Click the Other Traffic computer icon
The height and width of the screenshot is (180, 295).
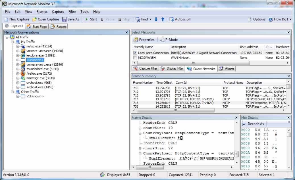[18, 92]
